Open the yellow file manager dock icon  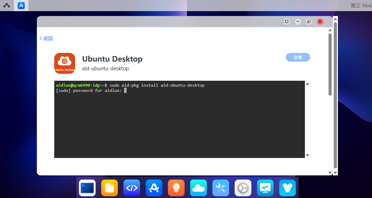coord(110,188)
